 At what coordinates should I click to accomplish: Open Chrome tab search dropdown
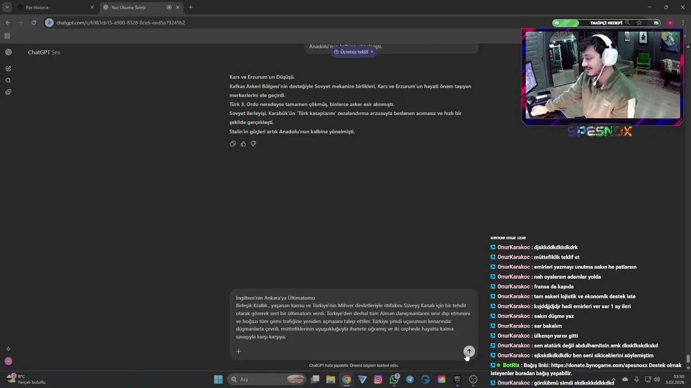(x=7, y=7)
